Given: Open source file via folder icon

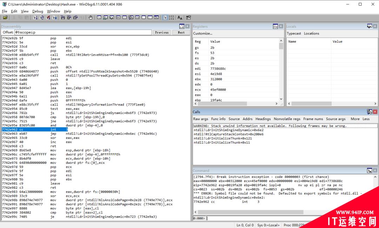Looking at the screenshot, I should click(x=5, y=18).
